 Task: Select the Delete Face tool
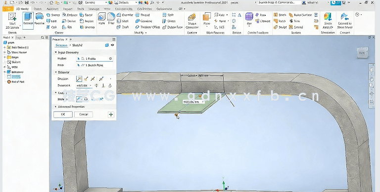point(172,27)
